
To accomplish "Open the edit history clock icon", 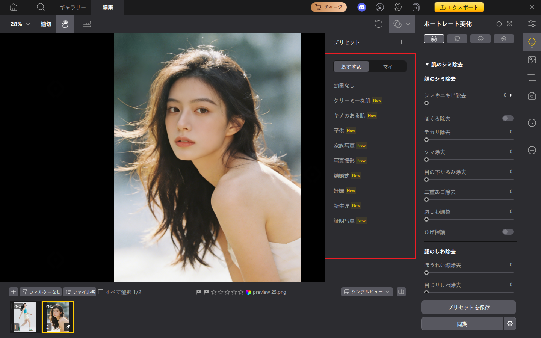I will tap(532, 123).
